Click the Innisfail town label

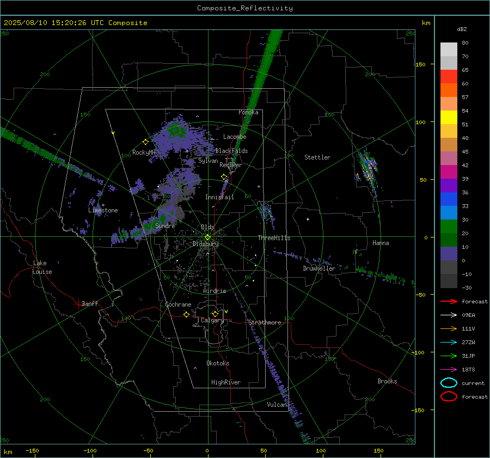(x=219, y=197)
